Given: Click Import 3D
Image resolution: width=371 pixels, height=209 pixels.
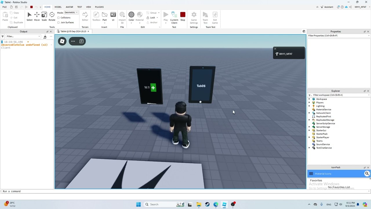Looking at the screenshot, I should [122, 18].
